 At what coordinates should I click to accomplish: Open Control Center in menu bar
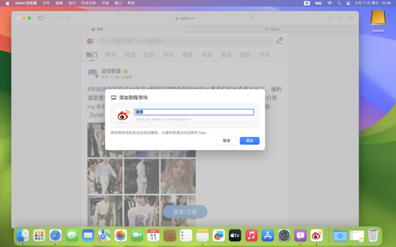coord(349,3)
